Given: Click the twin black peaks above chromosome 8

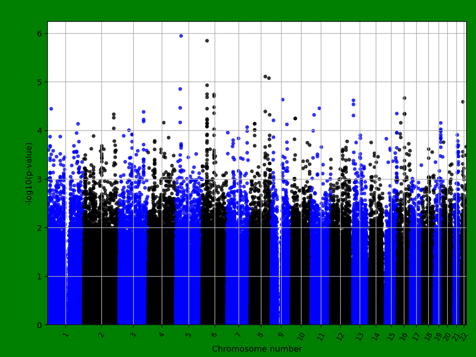Looking at the screenshot, I should click(x=266, y=76).
